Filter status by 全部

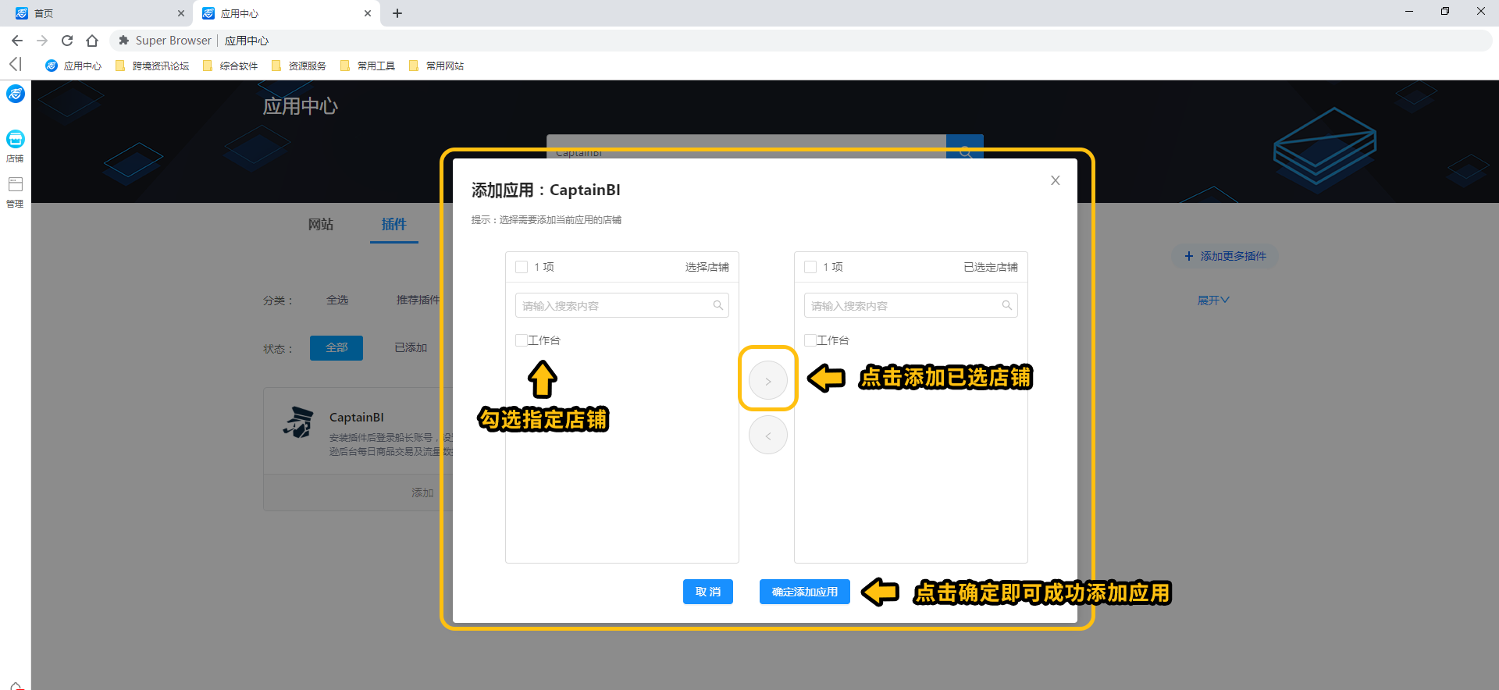(336, 348)
